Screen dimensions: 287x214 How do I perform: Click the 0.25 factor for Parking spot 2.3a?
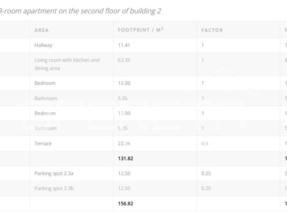(206, 173)
